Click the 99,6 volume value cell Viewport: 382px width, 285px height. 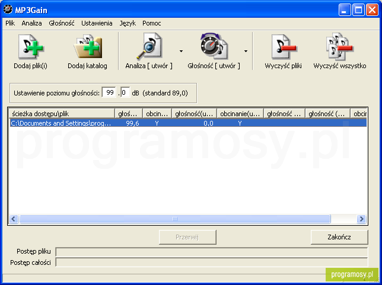132,123
